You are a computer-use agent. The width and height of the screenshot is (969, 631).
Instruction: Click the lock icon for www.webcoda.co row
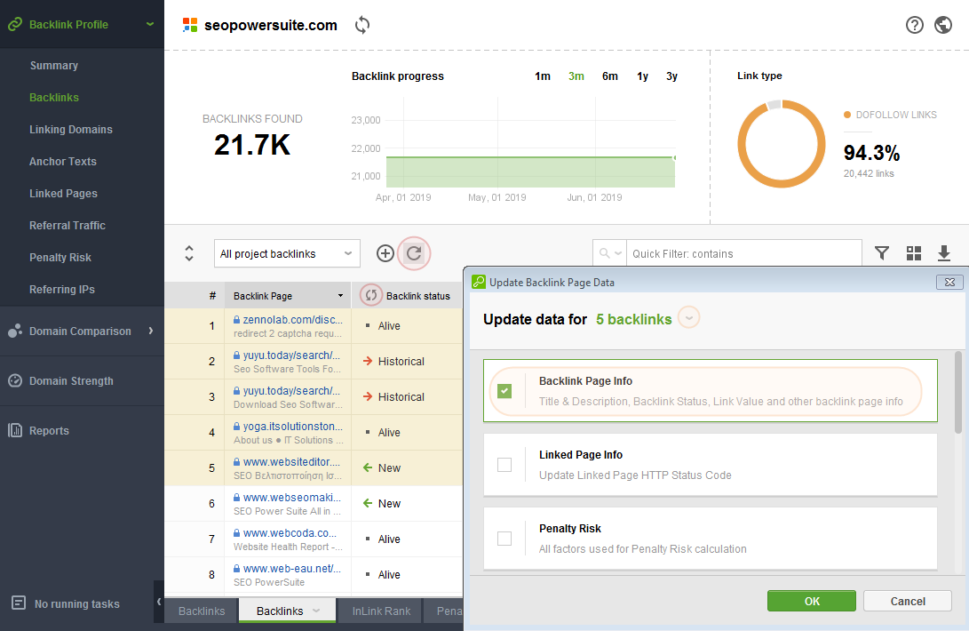[x=236, y=533]
